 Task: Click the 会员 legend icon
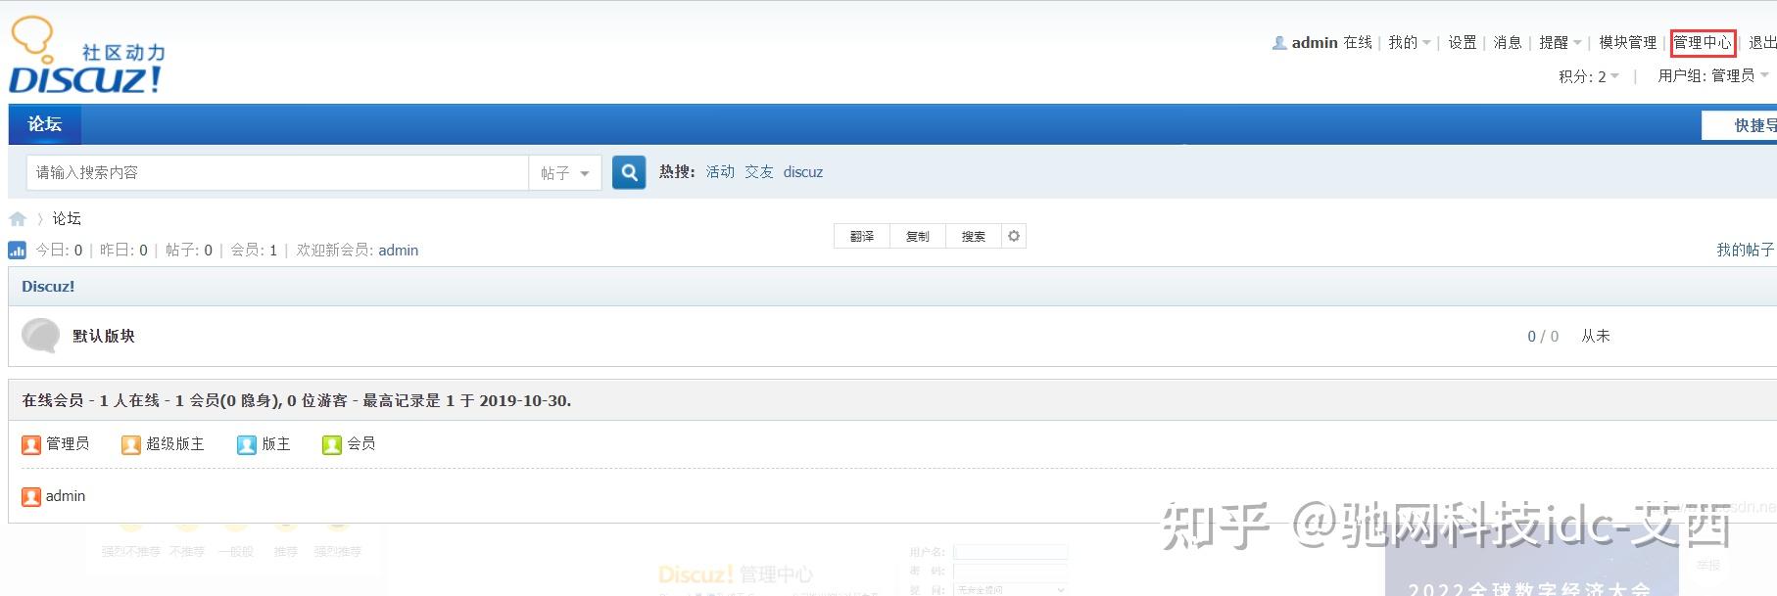[x=332, y=444]
